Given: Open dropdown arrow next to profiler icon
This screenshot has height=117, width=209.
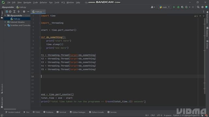Looking at the screenshot, I should [x=189, y=7].
